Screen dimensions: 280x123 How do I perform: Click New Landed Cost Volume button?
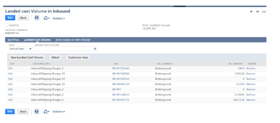click(27, 57)
